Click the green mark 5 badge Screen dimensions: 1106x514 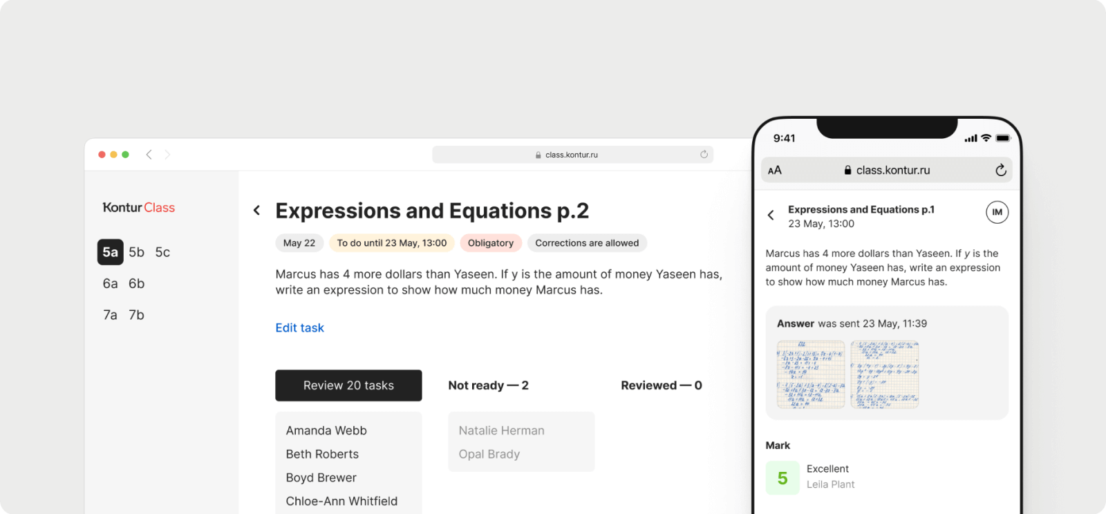tap(782, 477)
